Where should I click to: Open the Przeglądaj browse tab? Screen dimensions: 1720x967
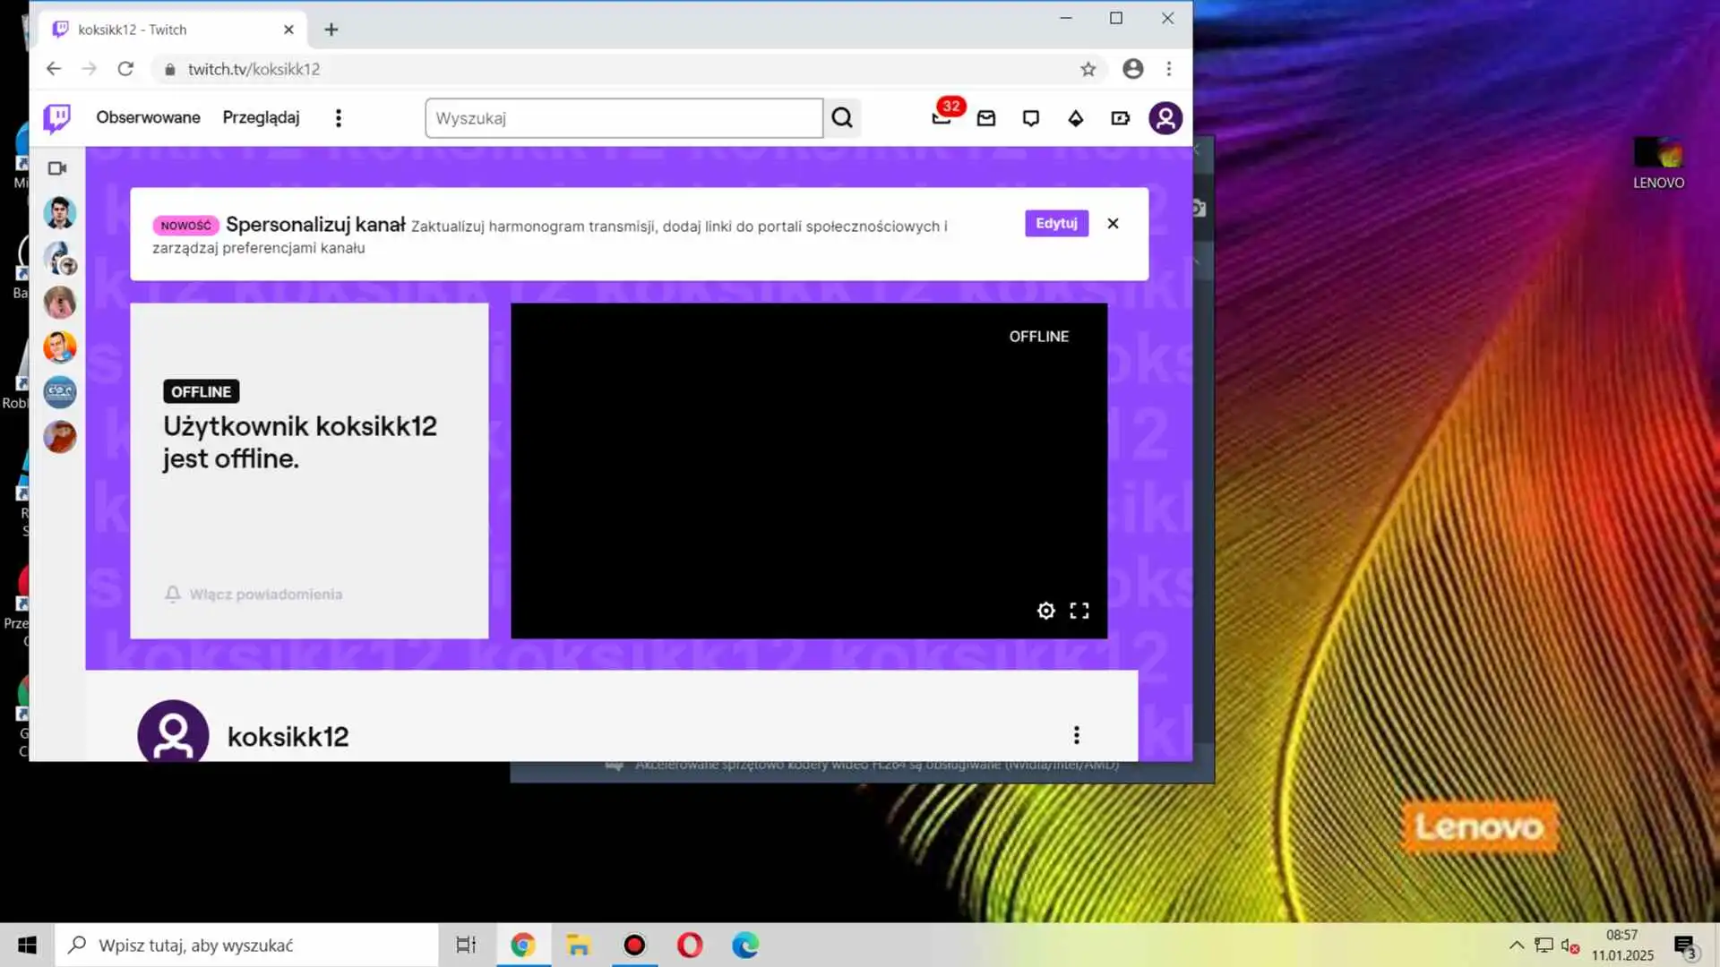point(261,117)
